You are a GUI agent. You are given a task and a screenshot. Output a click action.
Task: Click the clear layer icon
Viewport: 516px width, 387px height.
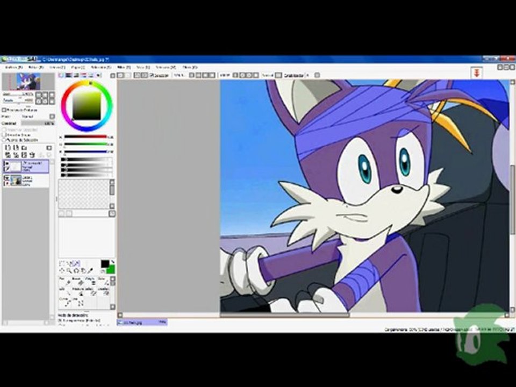tap(24, 155)
